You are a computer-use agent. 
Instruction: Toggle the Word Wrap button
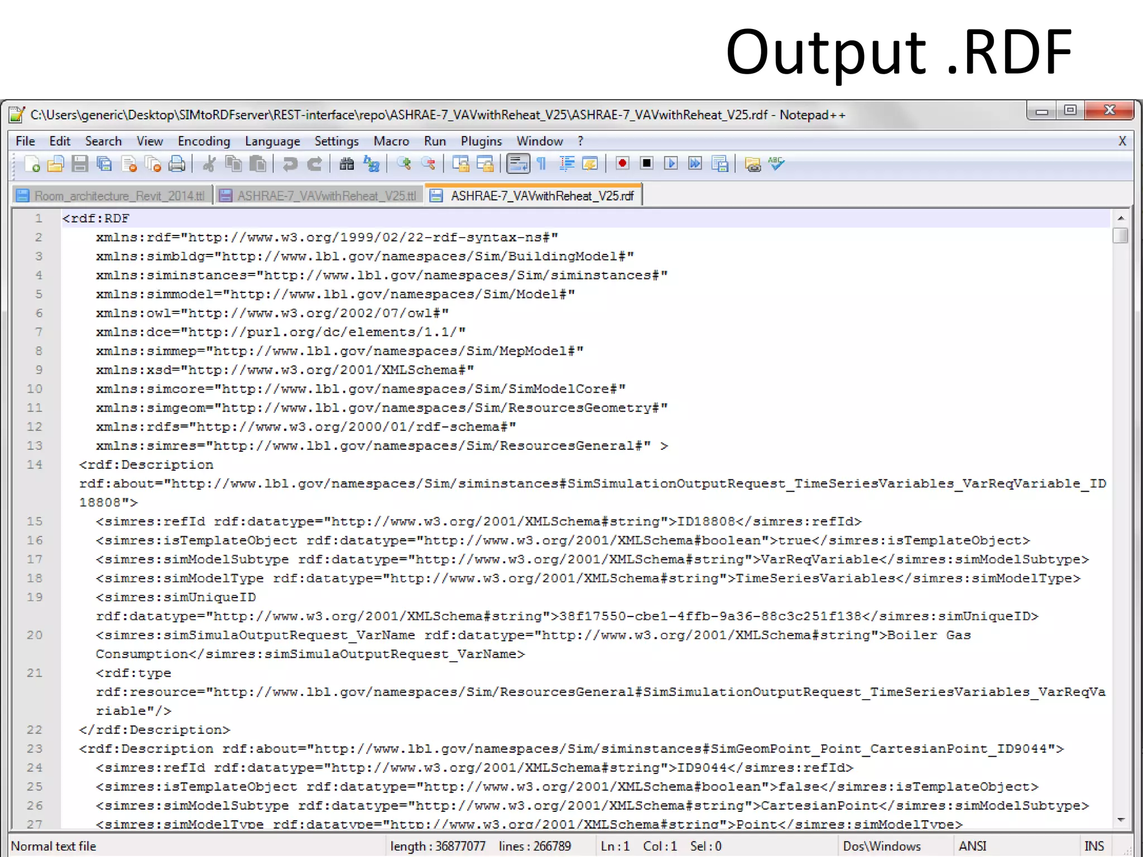518,164
